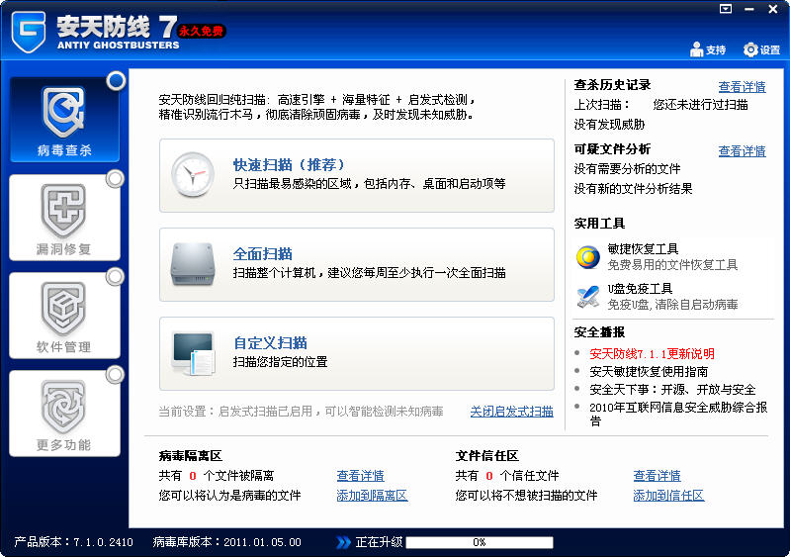The height and width of the screenshot is (557, 790).
Task: Click the 正在升级 double arrow icon
Action: pyautogui.click(x=344, y=542)
